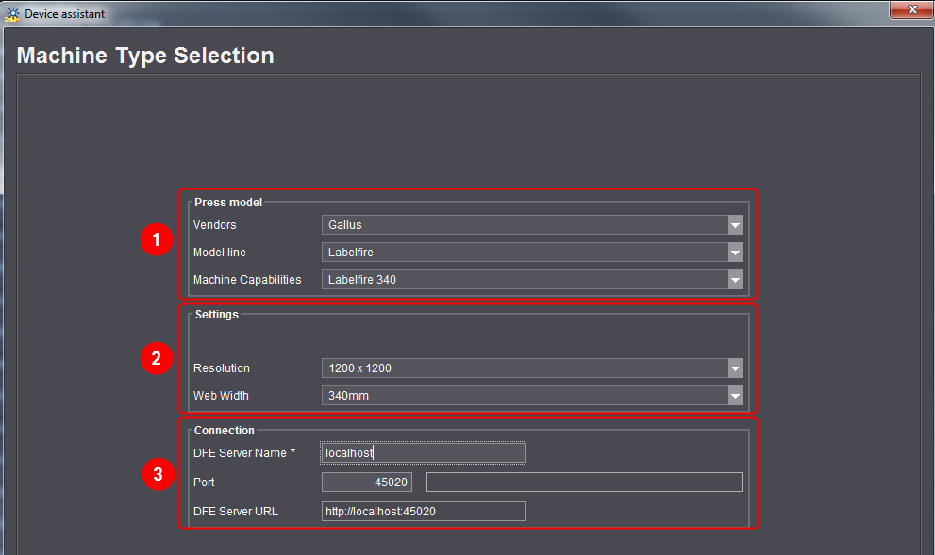Select the Port number field

(x=366, y=482)
